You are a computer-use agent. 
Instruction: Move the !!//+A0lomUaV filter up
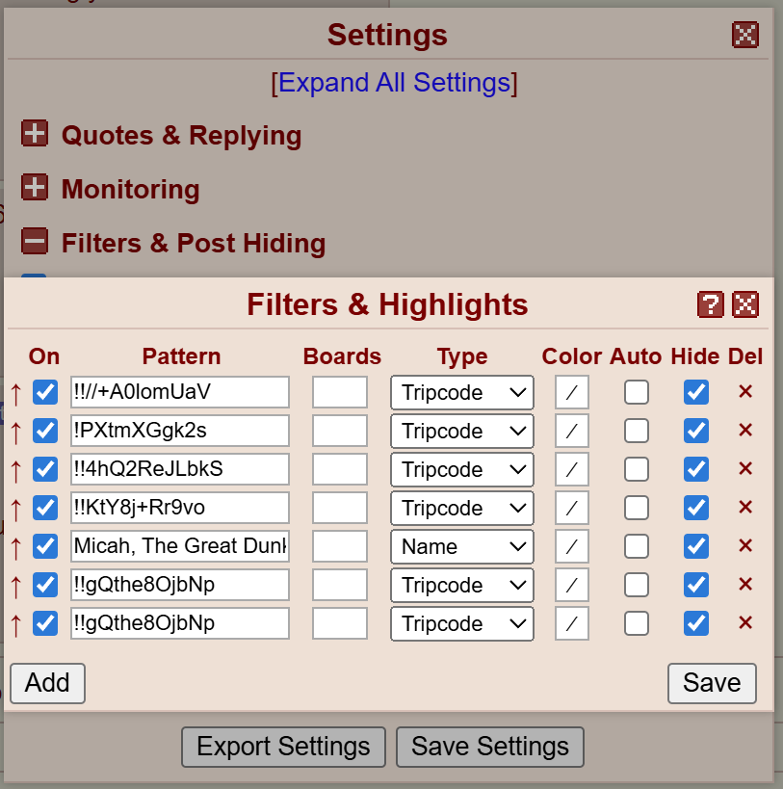[x=16, y=393]
